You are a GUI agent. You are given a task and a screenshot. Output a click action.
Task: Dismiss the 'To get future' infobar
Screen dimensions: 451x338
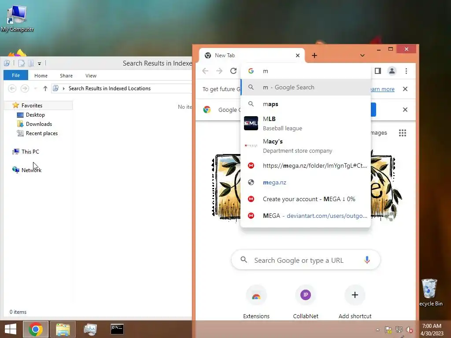pyautogui.click(x=405, y=89)
